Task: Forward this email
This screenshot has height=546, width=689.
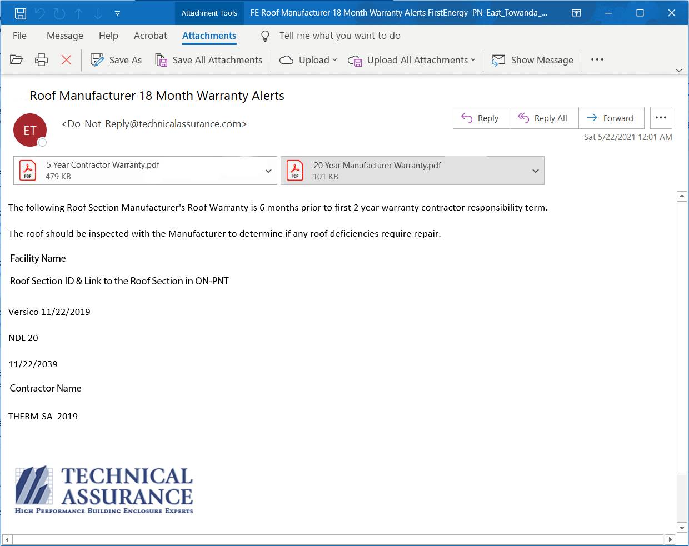Action: coord(611,118)
